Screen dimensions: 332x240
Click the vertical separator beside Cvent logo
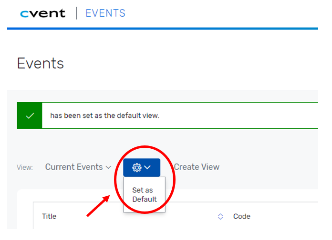tap(76, 13)
